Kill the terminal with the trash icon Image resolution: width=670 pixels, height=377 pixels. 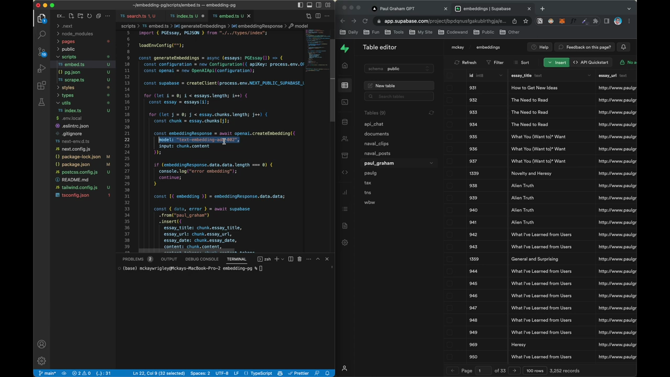[299, 259]
